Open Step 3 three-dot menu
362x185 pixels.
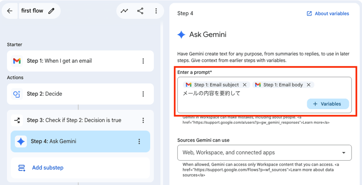[x=143, y=120]
